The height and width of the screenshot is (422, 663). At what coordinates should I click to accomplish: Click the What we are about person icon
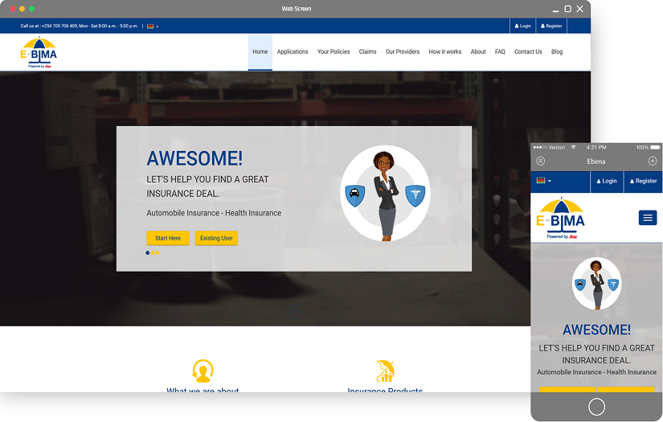pos(203,371)
